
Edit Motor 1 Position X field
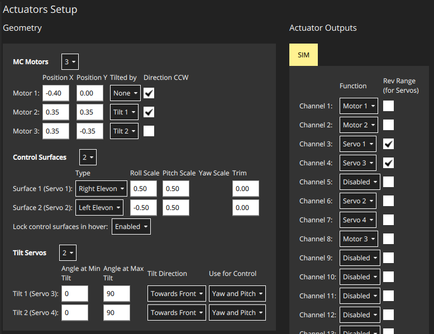click(56, 93)
